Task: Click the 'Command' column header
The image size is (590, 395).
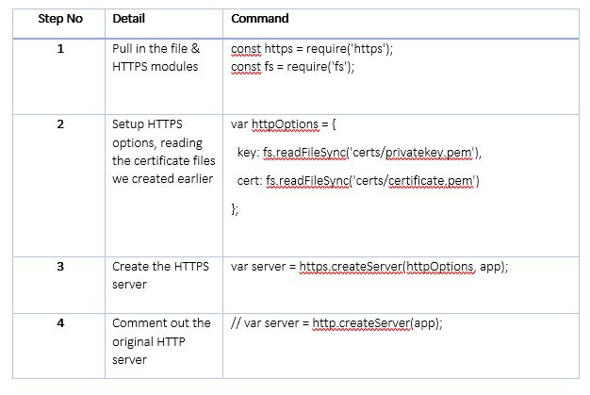Action: click(x=260, y=19)
